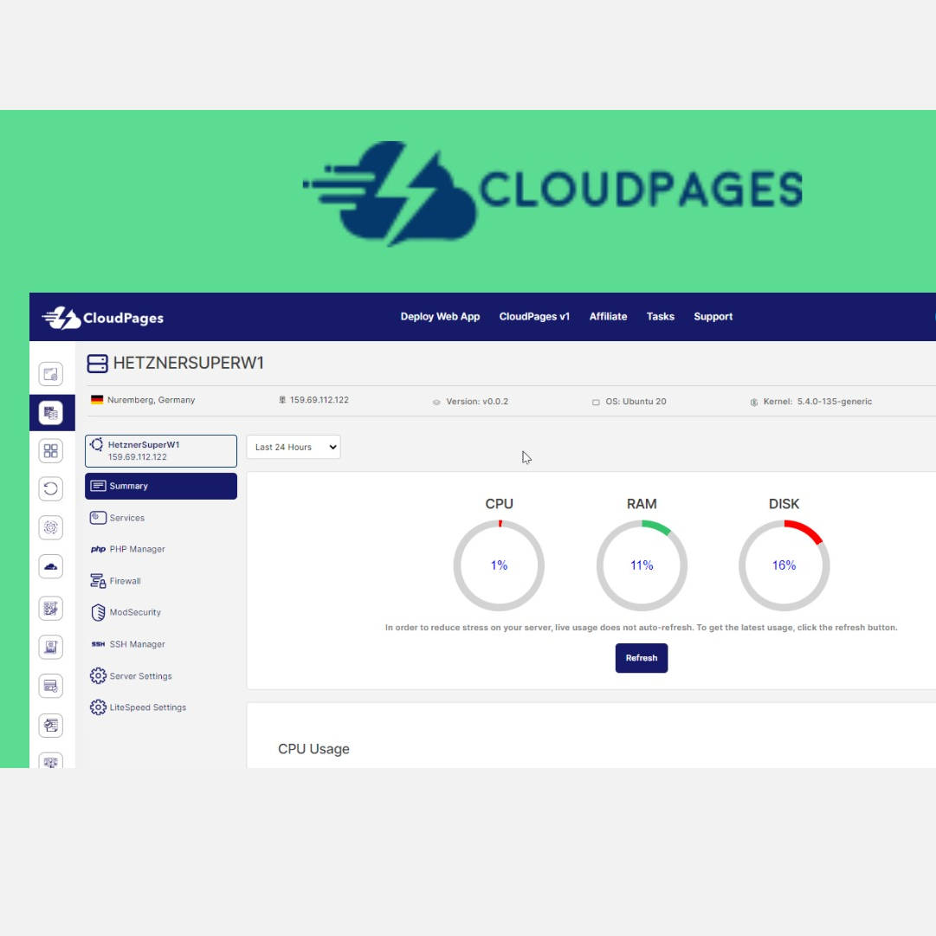The width and height of the screenshot is (936, 936).
Task: Click the icon next to Kernel label
Action: coord(754,403)
